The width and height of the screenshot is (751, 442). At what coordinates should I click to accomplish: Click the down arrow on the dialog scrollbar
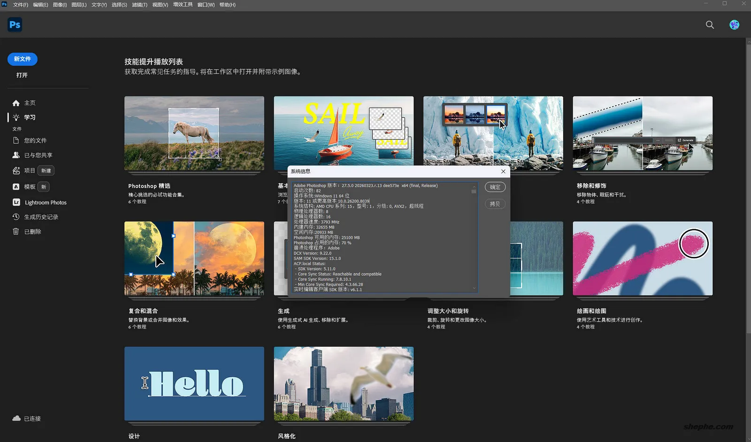pyautogui.click(x=474, y=288)
